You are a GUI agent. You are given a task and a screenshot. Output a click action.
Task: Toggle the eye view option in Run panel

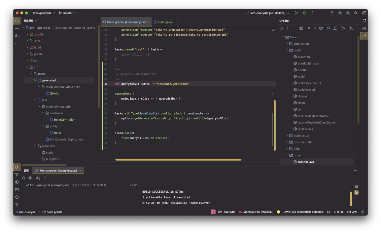tap(38, 178)
